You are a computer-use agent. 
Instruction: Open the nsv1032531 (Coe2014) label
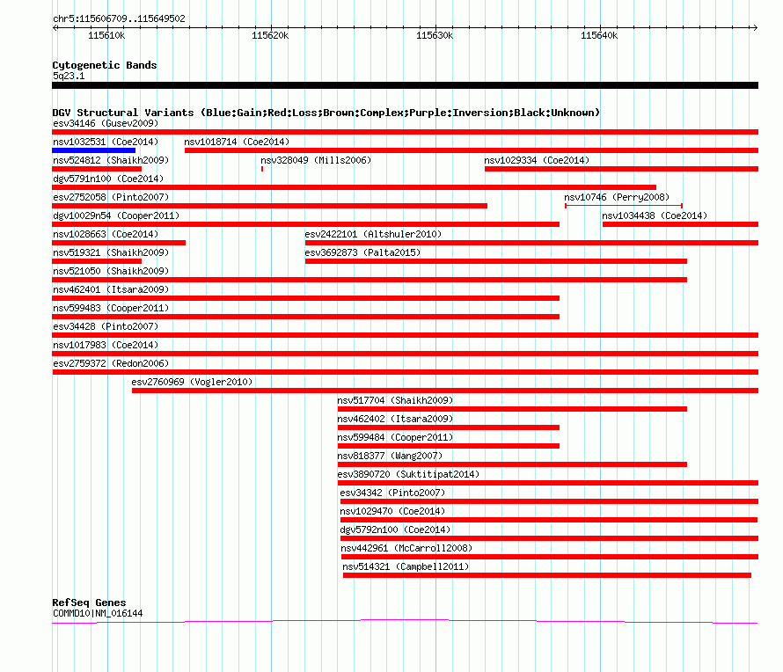[x=106, y=142]
